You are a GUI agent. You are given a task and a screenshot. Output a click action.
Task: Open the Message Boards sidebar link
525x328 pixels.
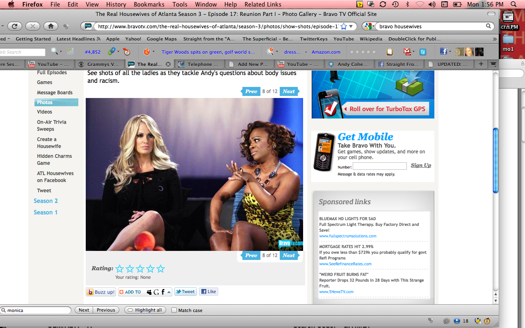tap(55, 93)
